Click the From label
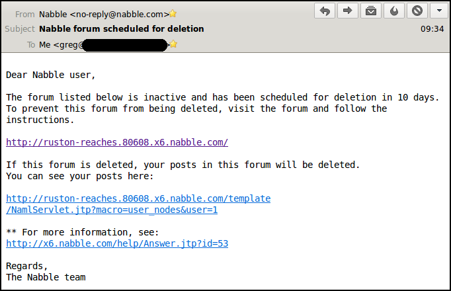The height and width of the screenshot is (291, 451). [24, 13]
